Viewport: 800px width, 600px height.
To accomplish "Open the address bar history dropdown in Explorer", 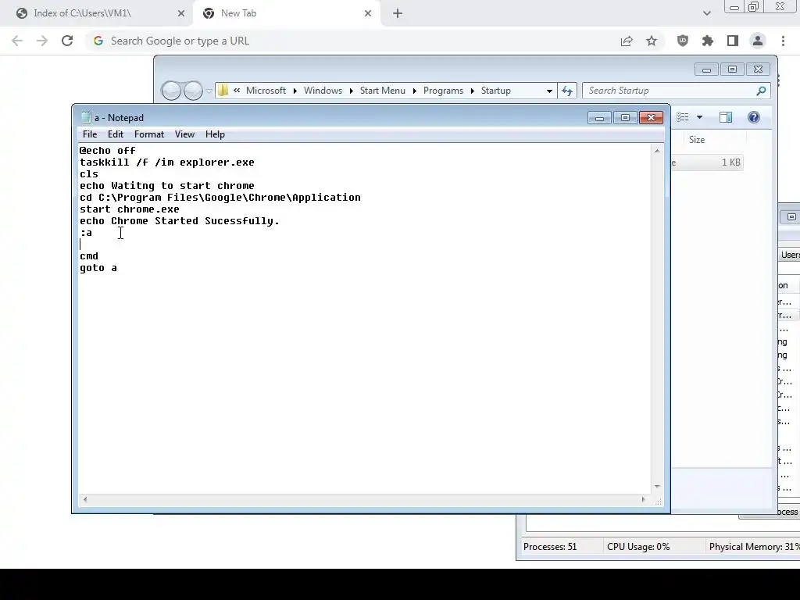I will [549, 91].
